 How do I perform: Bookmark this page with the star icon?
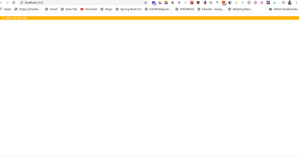click(x=146, y=3)
